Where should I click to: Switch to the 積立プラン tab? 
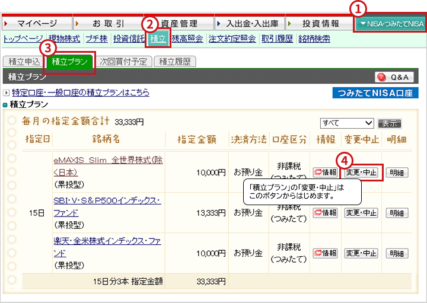70,62
